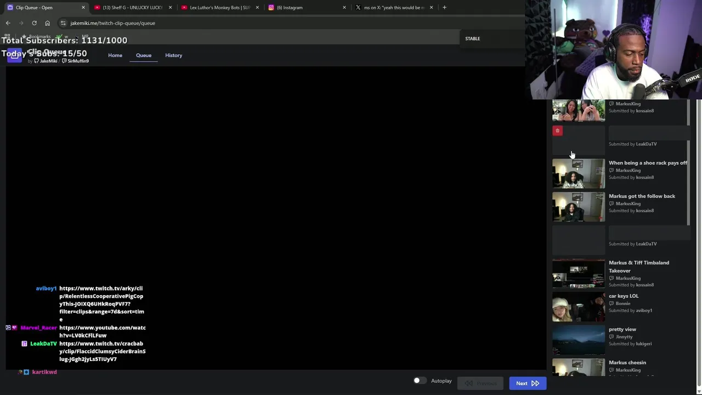Image resolution: width=702 pixels, height=395 pixels.
Task: Open the Clip Queue logo icon
Action: pyautogui.click(x=14, y=56)
